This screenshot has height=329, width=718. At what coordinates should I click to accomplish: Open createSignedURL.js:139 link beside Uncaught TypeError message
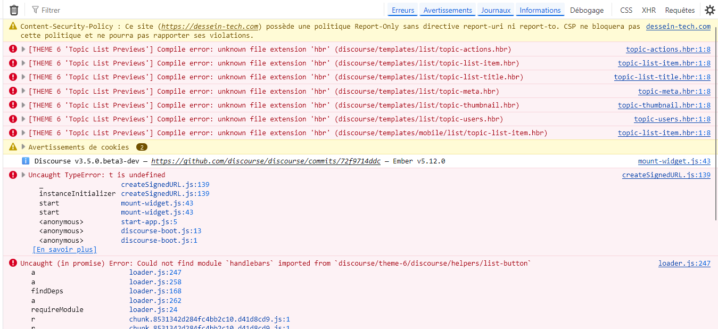[666, 175]
